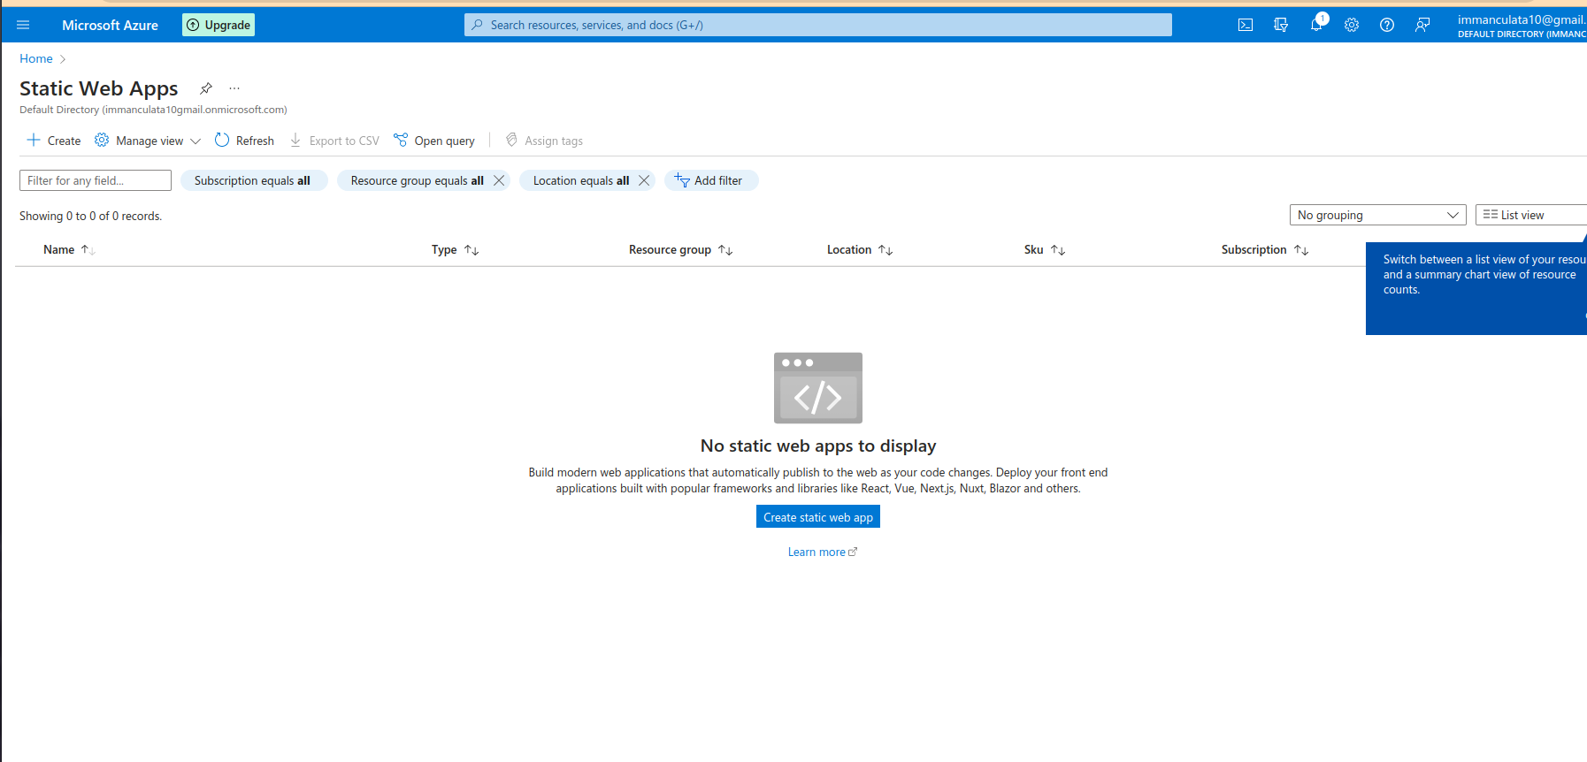Image resolution: width=1587 pixels, height=762 pixels.
Task: Click the Upgrade button
Action: [x=218, y=25]
